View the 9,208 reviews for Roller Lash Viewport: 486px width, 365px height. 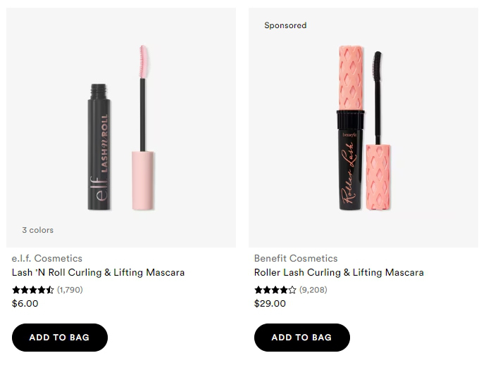[313, 290]
